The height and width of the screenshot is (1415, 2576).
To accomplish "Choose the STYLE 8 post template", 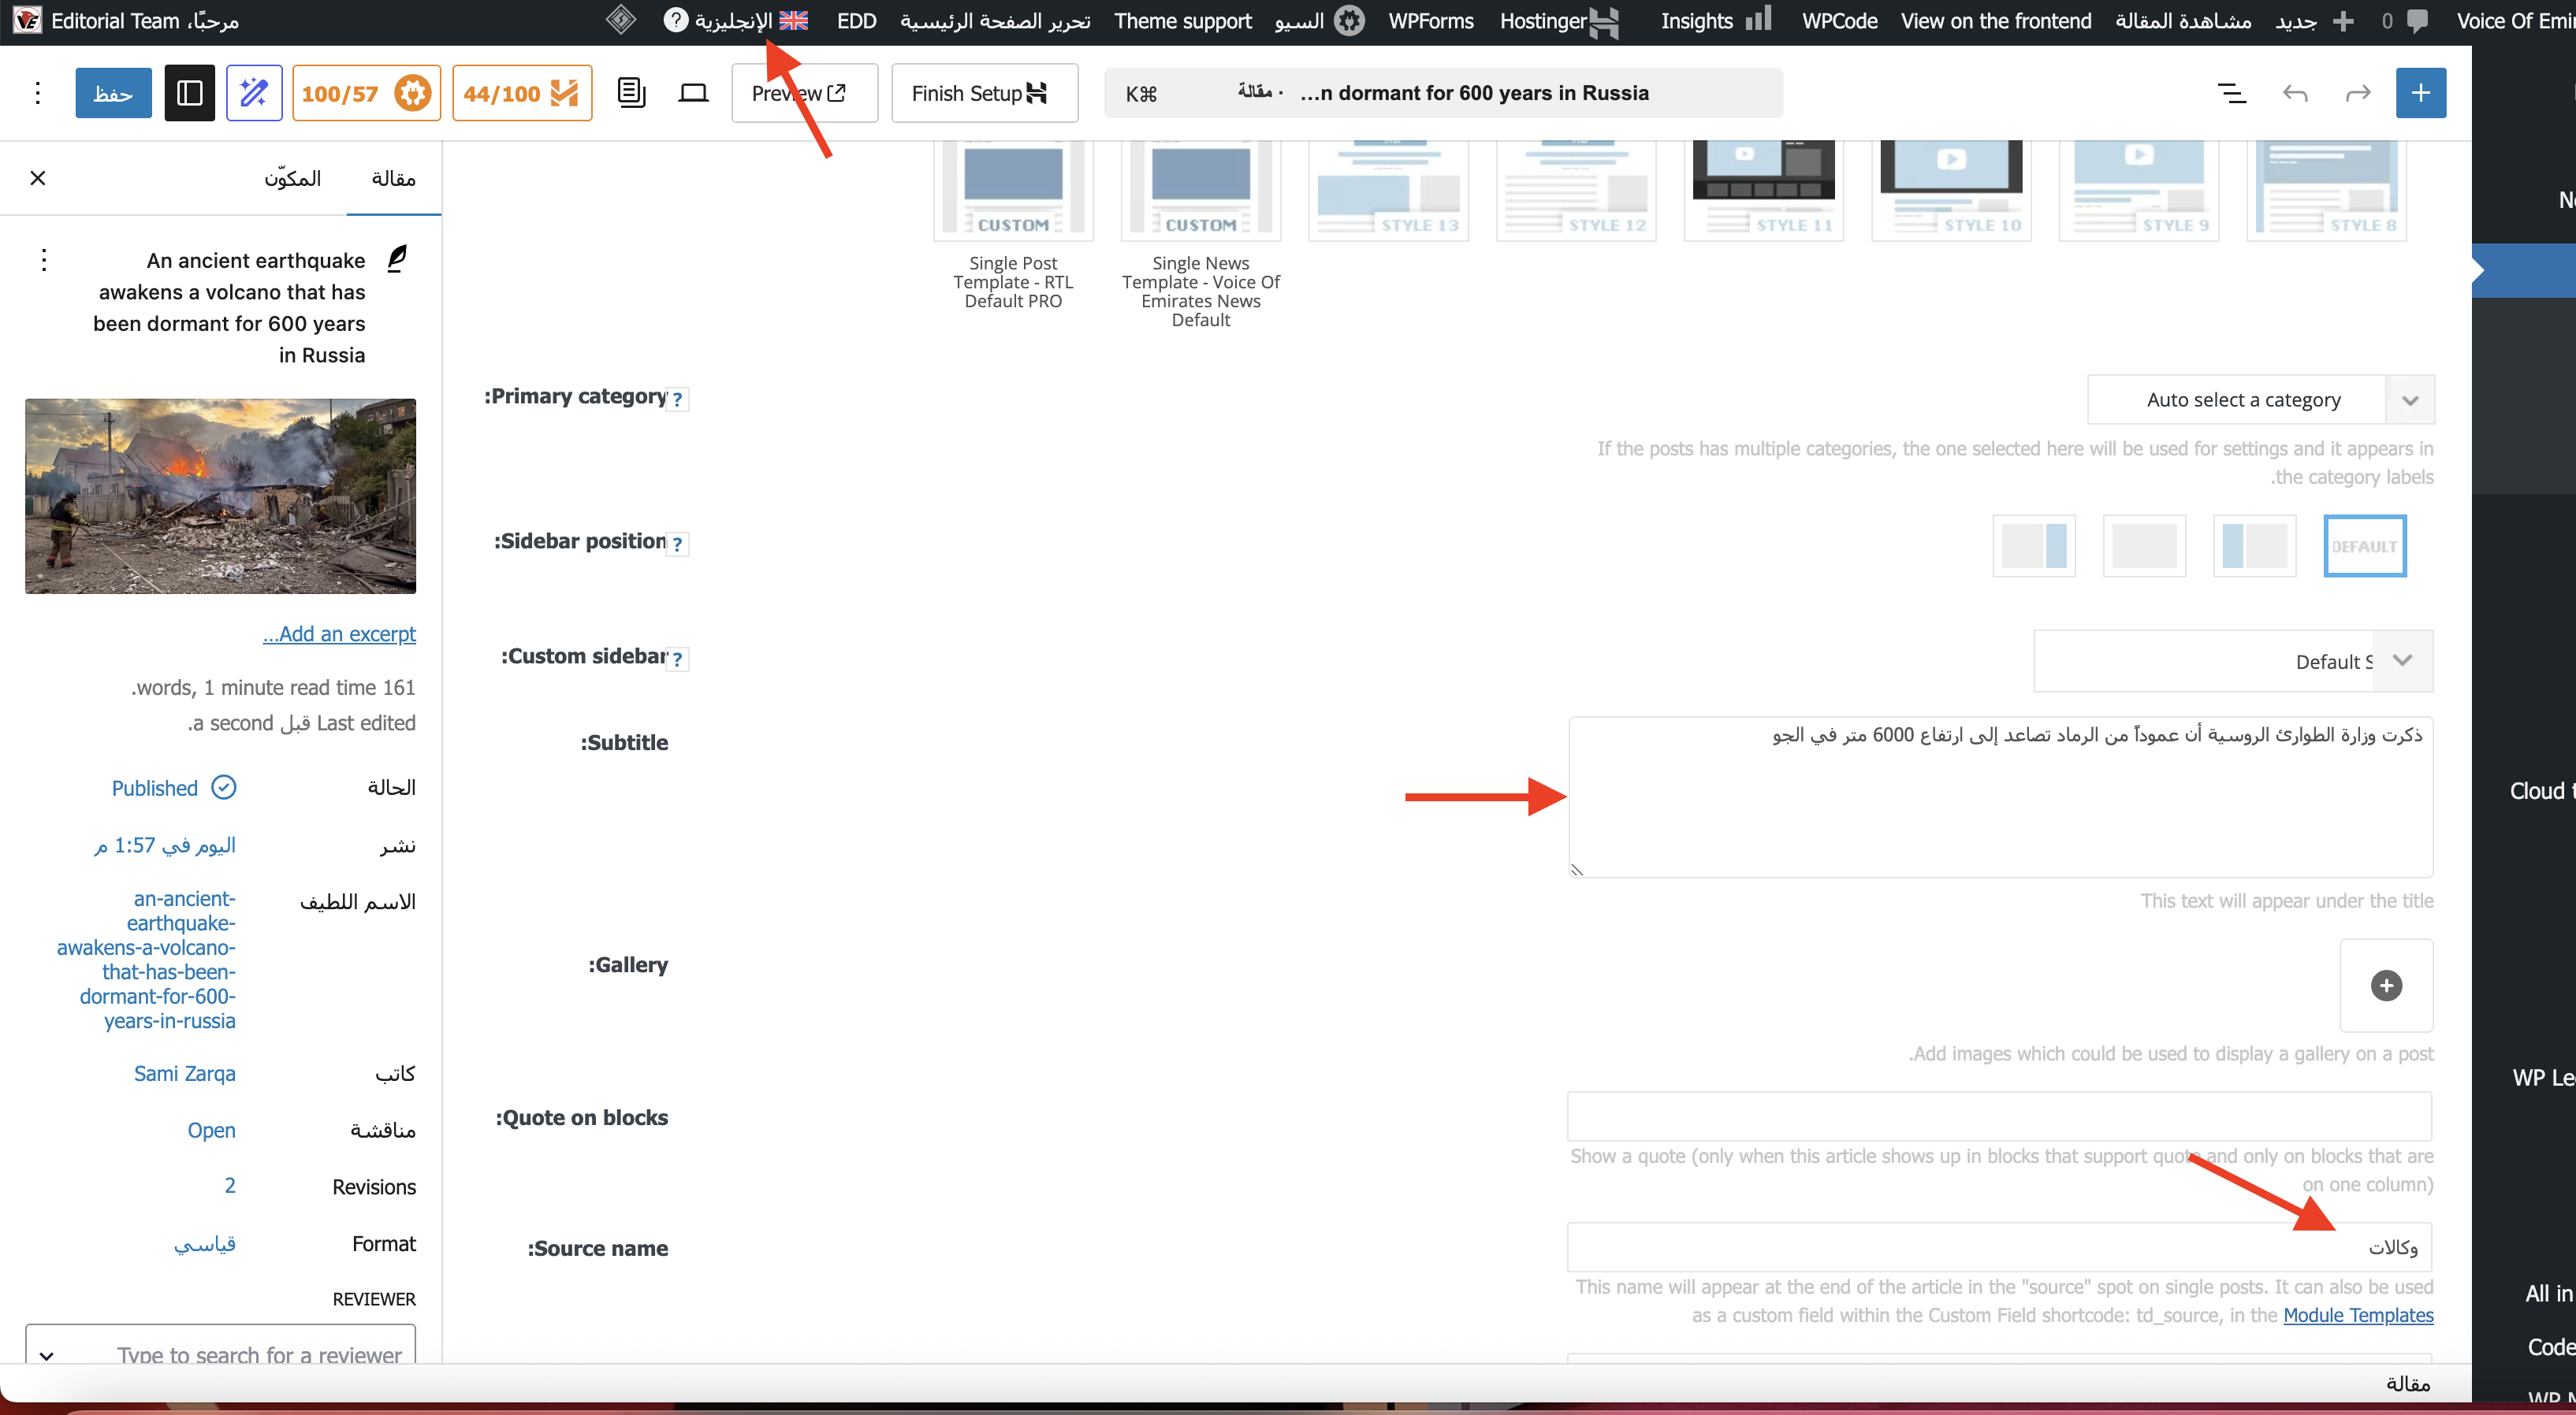I will click(2327, 190).
